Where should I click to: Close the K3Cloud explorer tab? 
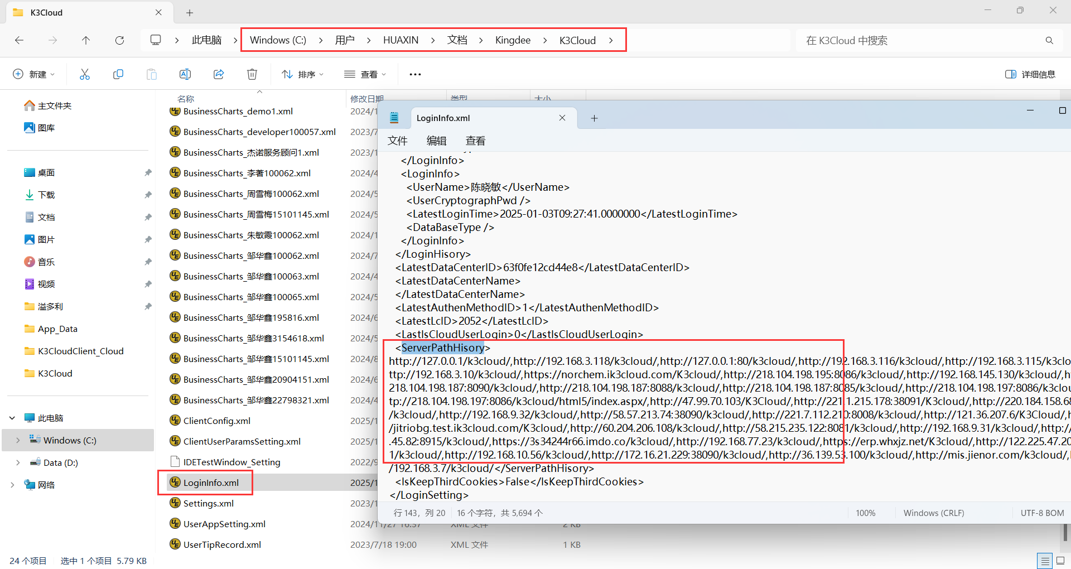coord(158,12)
